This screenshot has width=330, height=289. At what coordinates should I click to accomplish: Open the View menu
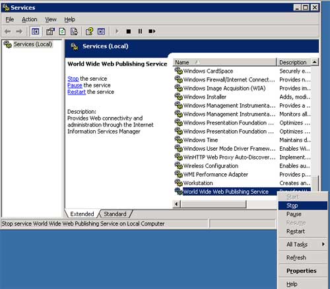coord(51,19)
